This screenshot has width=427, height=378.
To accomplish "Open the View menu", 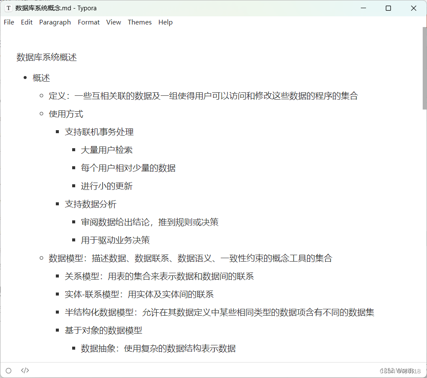I will tap(113, 22).
